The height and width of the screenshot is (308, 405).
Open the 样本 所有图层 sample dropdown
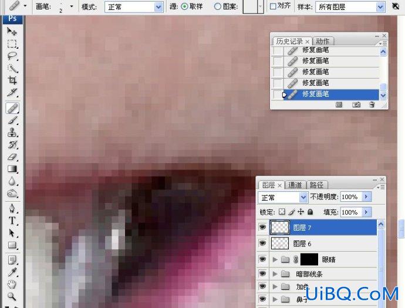pyautogui.click(x=380, y=7)
